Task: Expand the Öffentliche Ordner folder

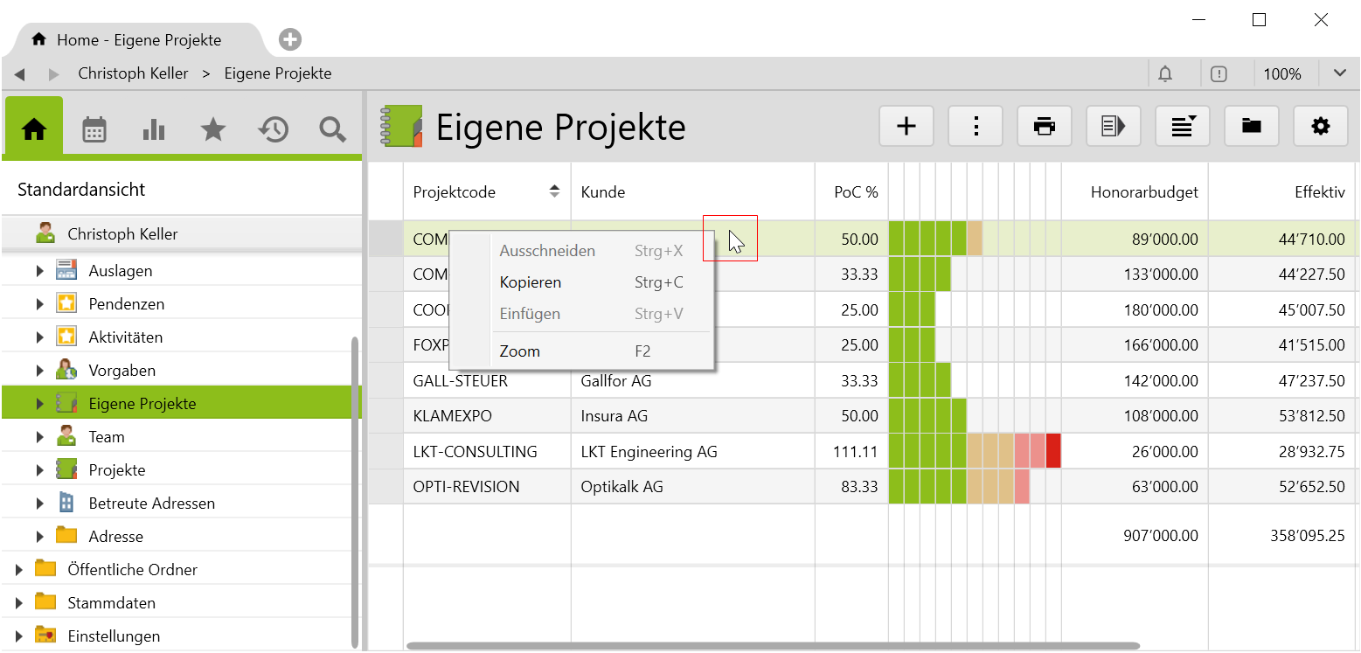Action: pyautogui.click(x=19, y=570)
